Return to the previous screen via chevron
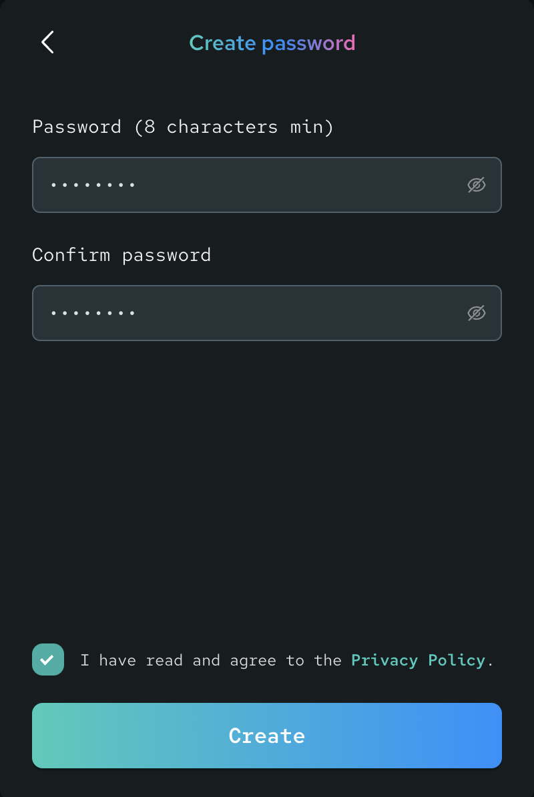534x797 pixels. point(47,42)
